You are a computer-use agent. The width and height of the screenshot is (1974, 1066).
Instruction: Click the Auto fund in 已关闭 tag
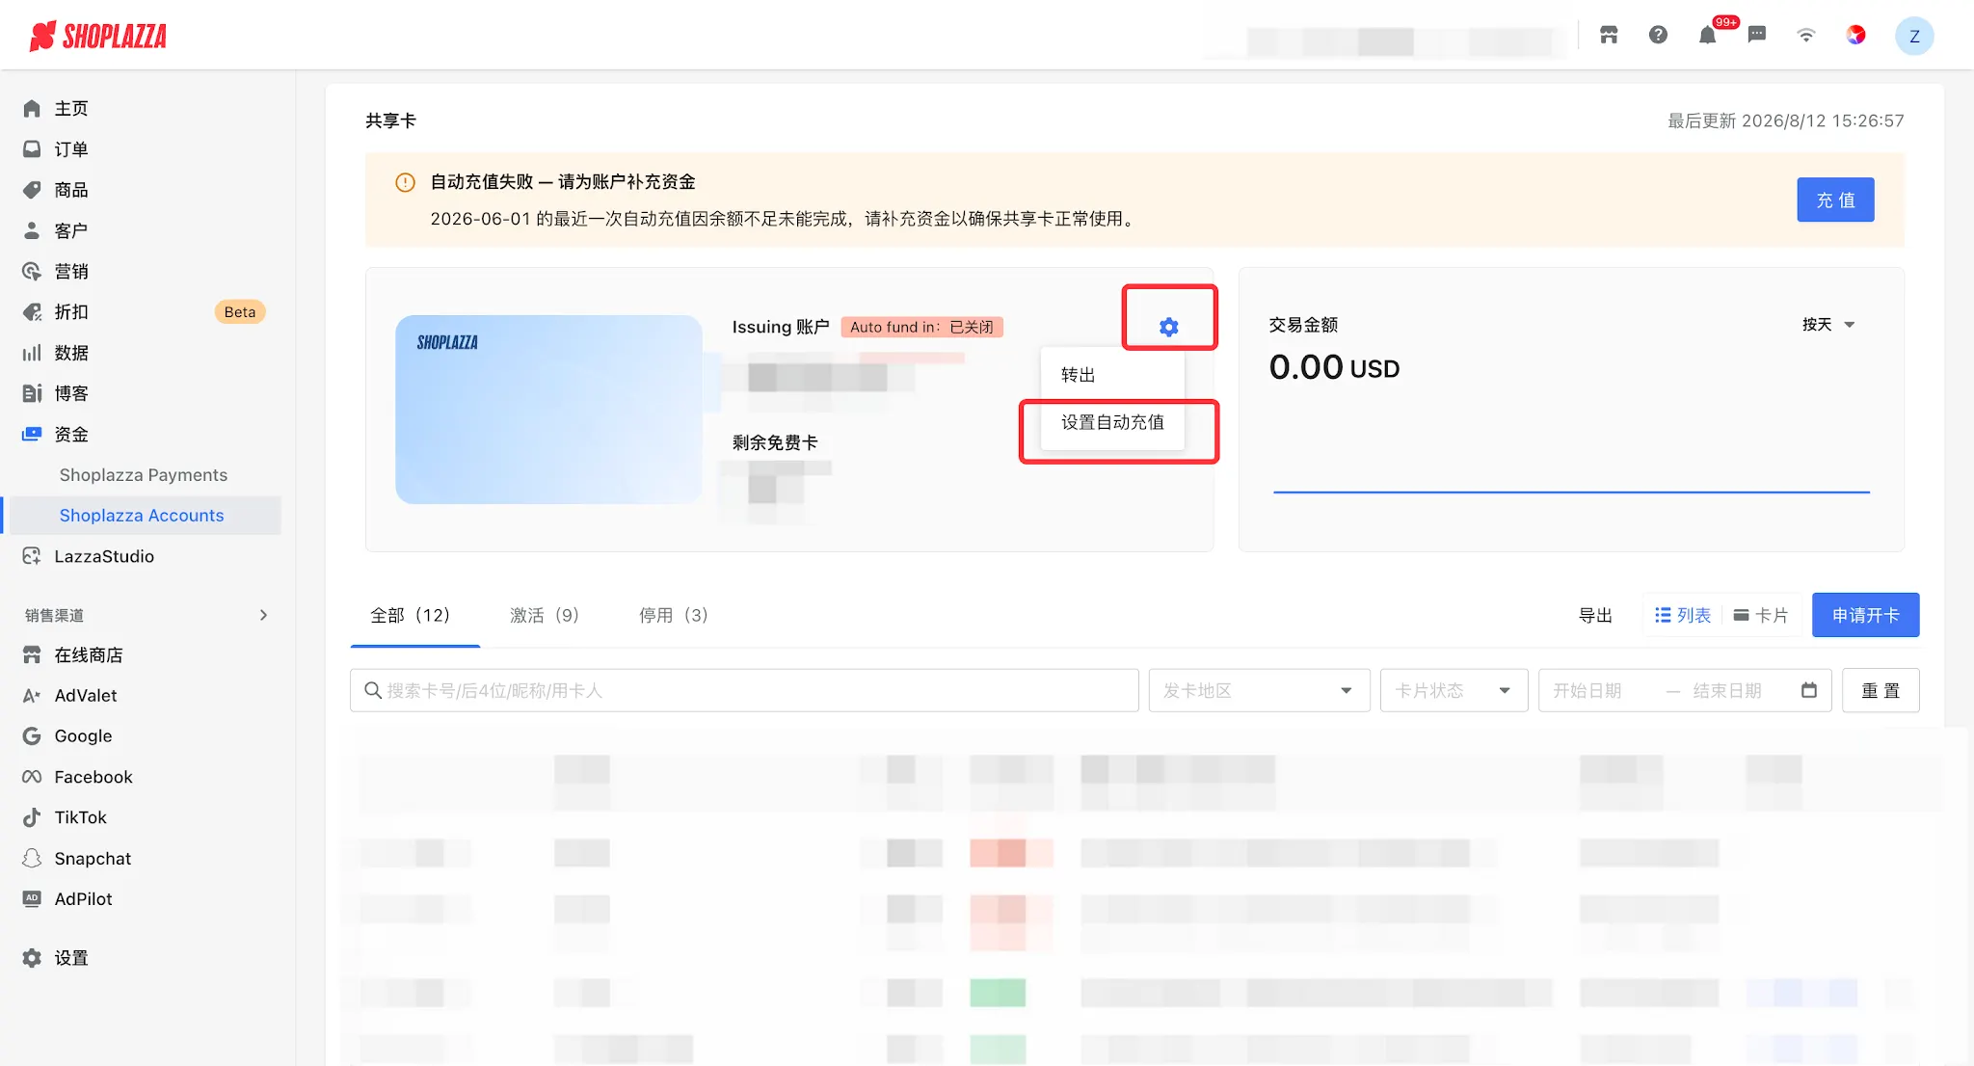[x=921, y=327]
